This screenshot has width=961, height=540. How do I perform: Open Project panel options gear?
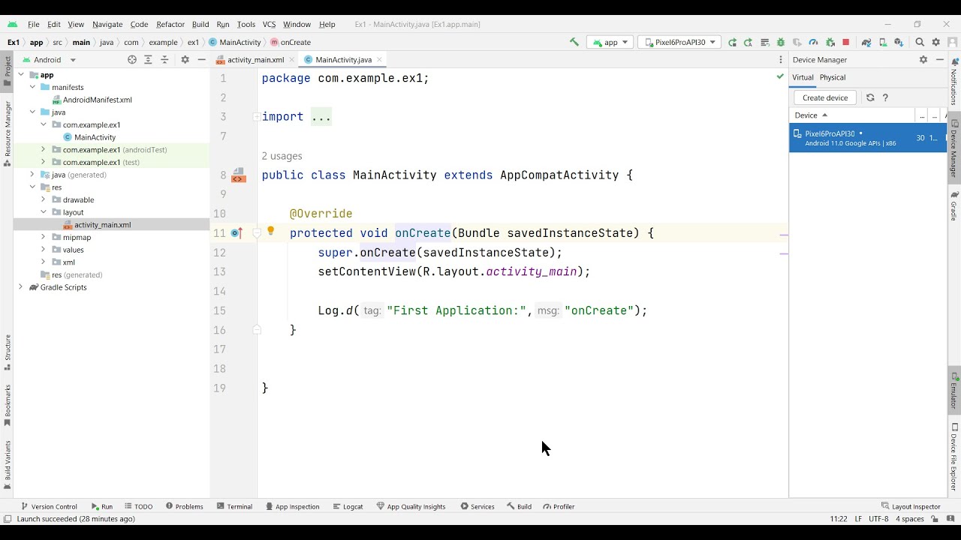pos(185,59)
